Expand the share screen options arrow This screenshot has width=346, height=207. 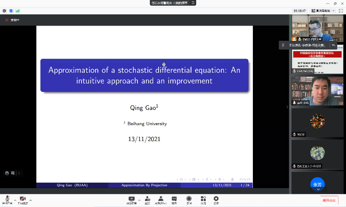coord(139,200)
